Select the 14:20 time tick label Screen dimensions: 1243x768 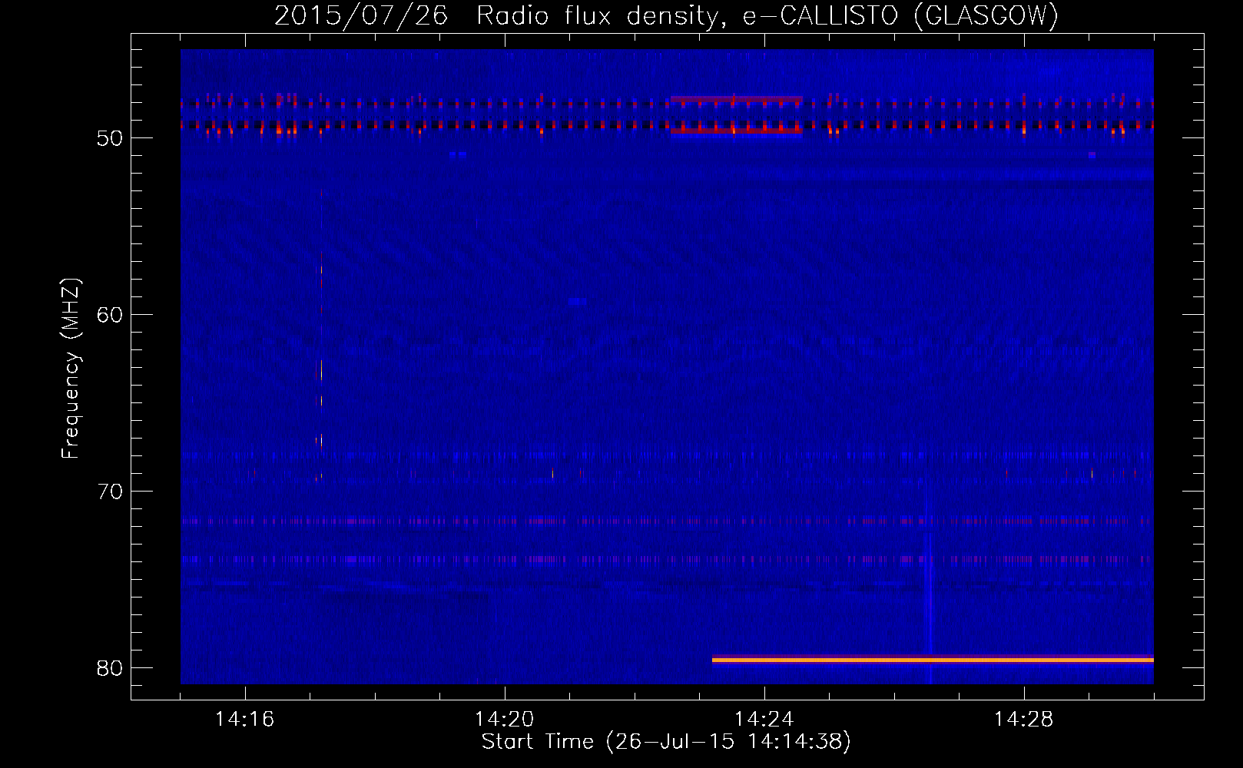tap(504, 720)
